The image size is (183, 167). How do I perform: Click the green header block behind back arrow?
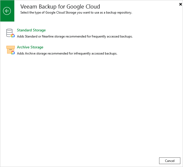pyautogui.click(x=7, y=11)
